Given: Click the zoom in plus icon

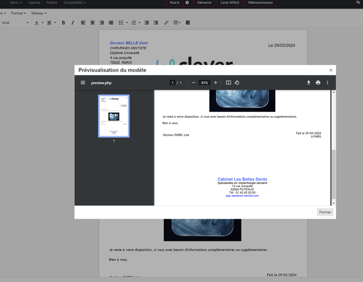Looking at the screenshot, I should coord(216,83).
